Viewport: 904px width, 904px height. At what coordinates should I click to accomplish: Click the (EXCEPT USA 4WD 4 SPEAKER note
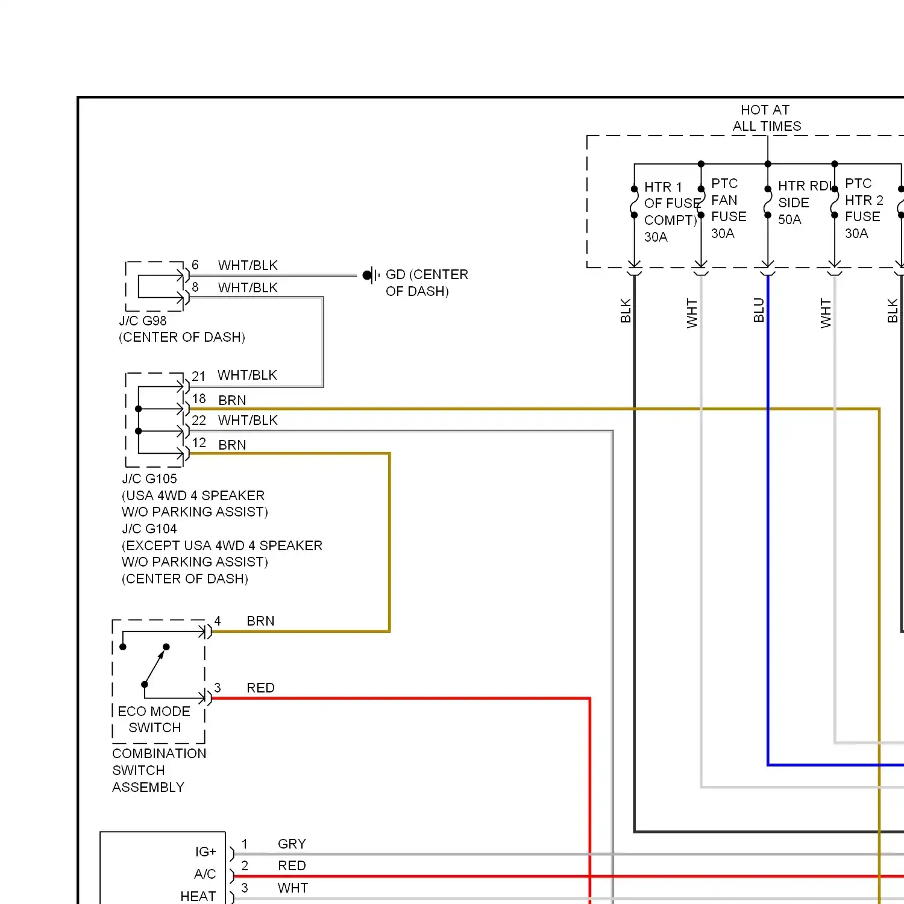click(222, 545)
